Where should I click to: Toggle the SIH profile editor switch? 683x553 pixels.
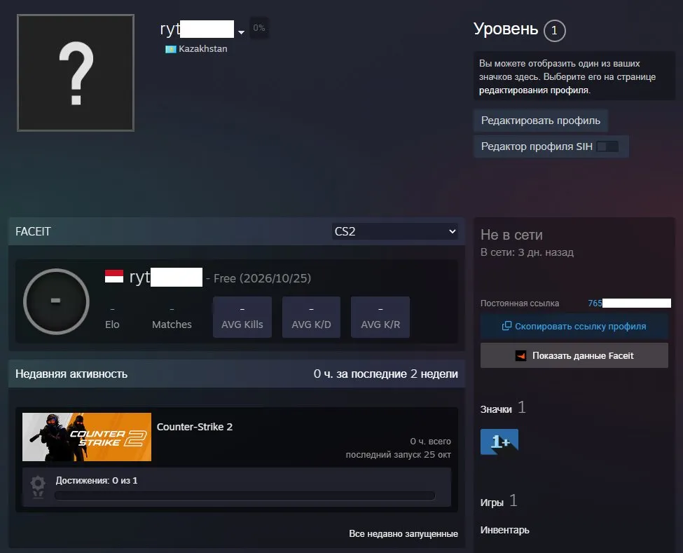tap(607, 146)
